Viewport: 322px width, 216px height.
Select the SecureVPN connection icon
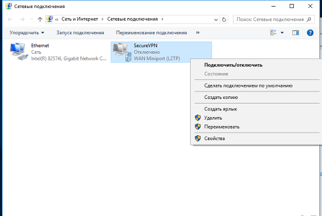[x=122, y=52]
